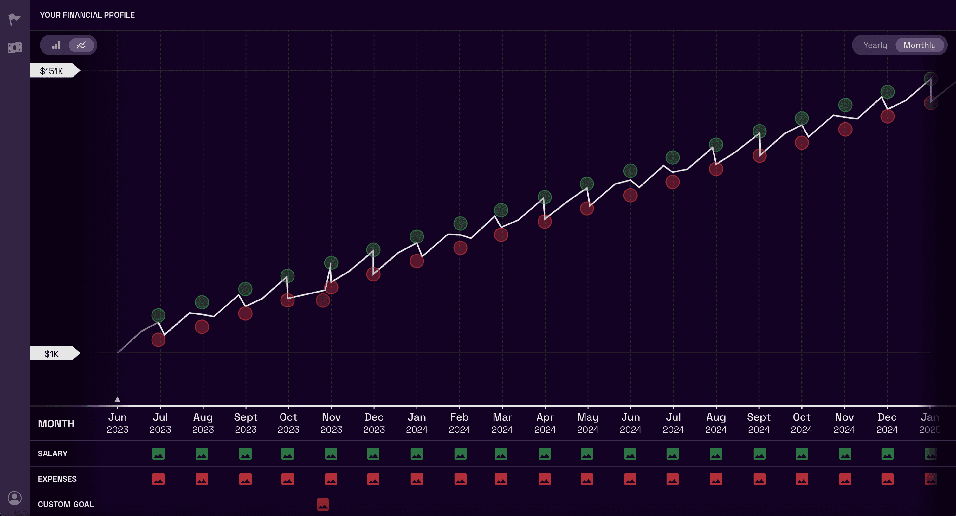Click the Custom Goal icon in its row

(323, 504)
